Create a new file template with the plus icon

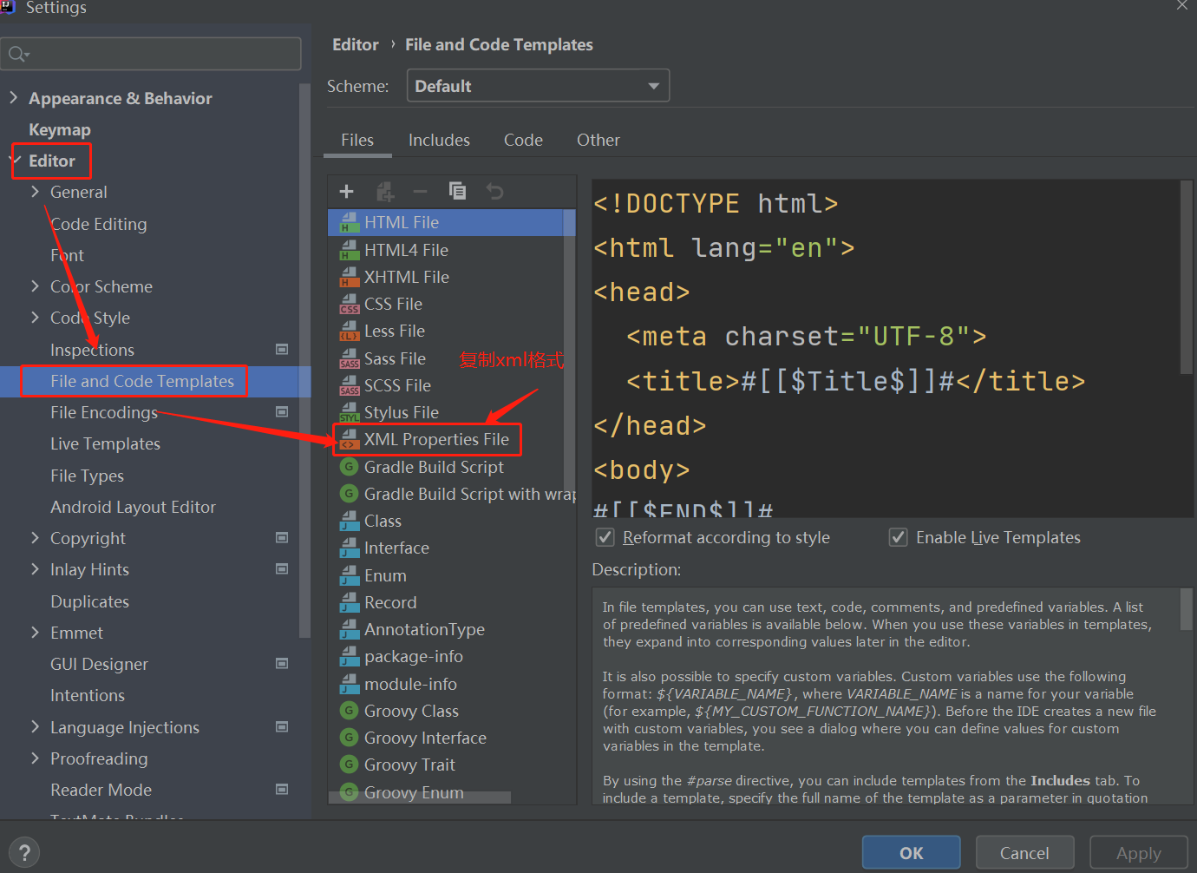(346, 191)
